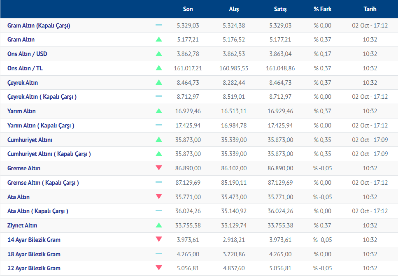This screenshot has height=276, width=398.
Task: Open the Gram Altın (Kapalı Çarşı) link
Action: click(x=39, y=26)
